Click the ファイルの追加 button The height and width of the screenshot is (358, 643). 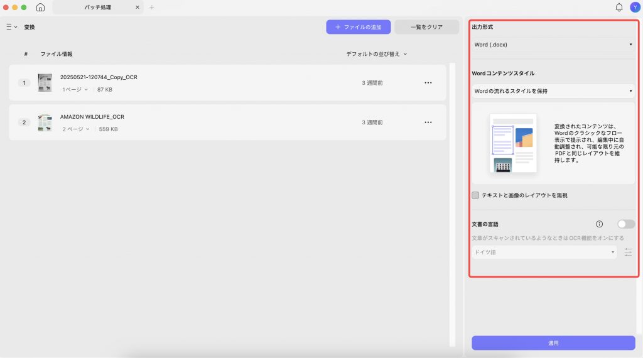click(x=359, y=27)
